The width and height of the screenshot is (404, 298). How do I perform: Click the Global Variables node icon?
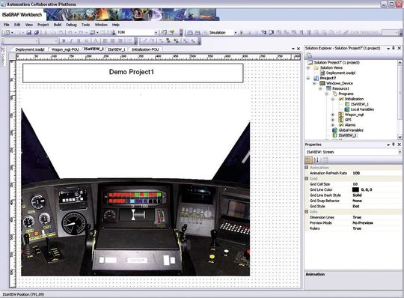[334, 130]
